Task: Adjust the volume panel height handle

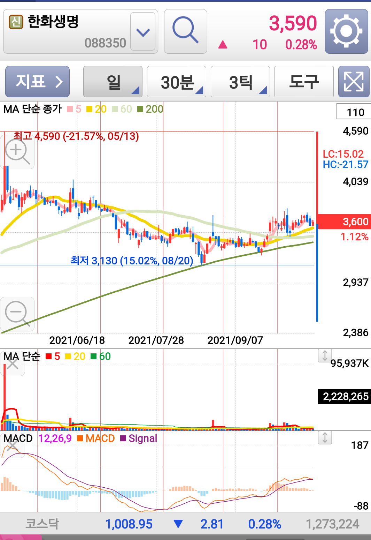Action: coord(325,355)
